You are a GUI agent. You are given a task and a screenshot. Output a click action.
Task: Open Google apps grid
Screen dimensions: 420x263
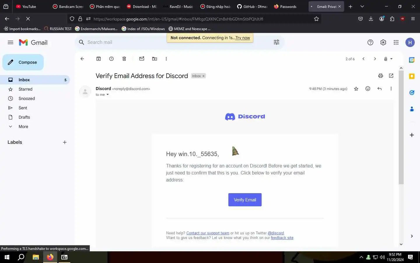(x=396, y=42)
